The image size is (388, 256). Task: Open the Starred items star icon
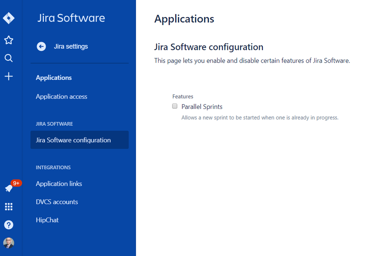pyautogui.click(x=9, y=40)
